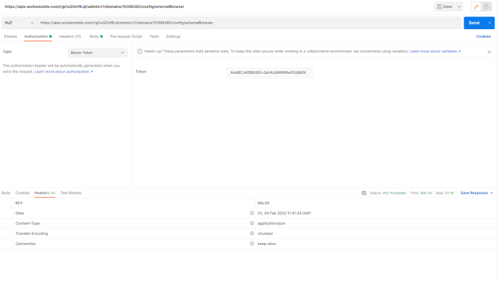Click the 403 Forbidden status text
Screen dimensions: 497x282
[x=394, y=193]
